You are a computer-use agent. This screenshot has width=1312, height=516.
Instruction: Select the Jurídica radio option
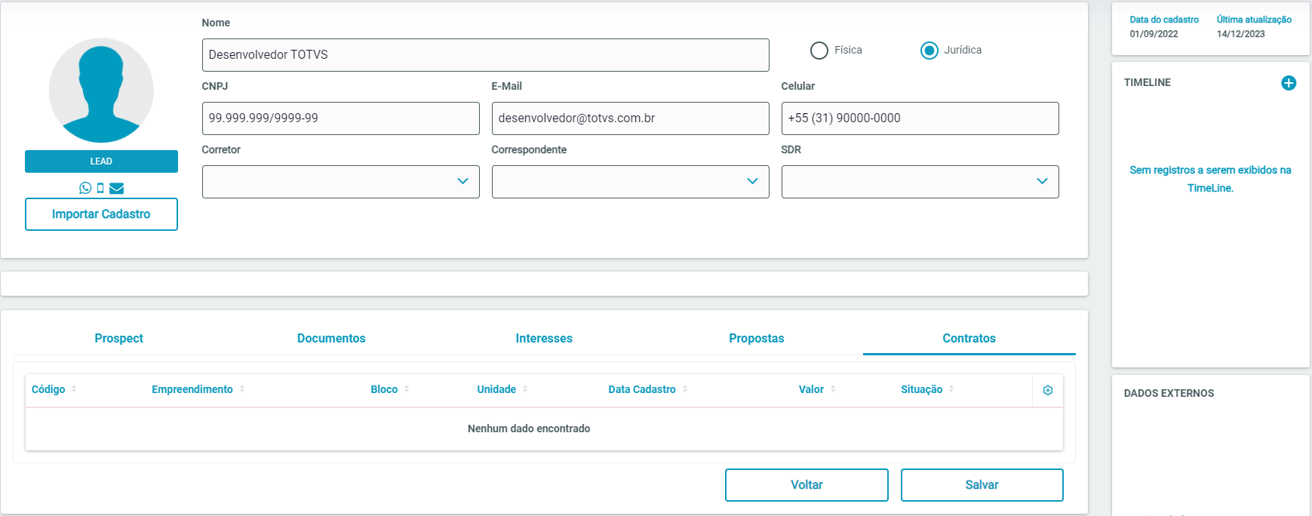[929, 51]
